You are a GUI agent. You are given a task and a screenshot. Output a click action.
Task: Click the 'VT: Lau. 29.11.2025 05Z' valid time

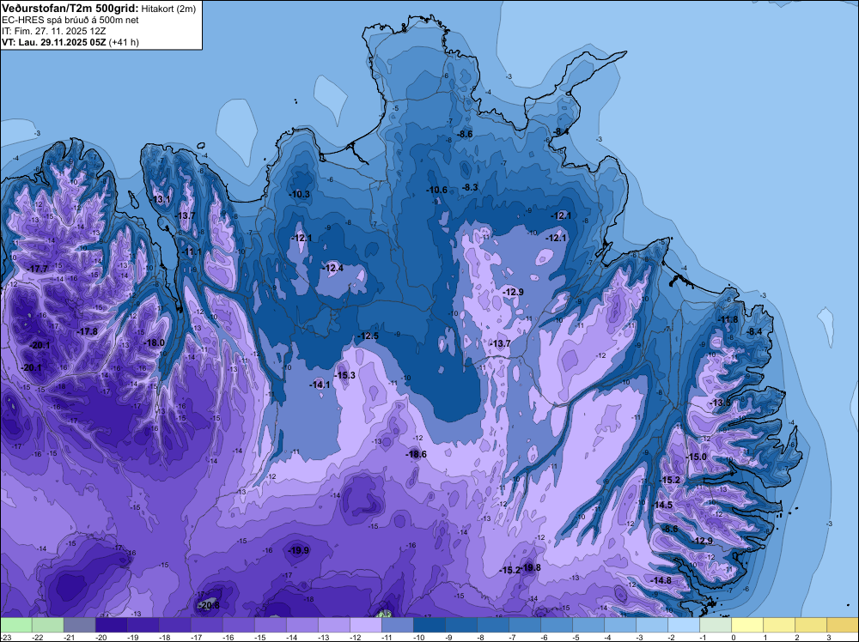pyautogui.click(x=54, y=42)
